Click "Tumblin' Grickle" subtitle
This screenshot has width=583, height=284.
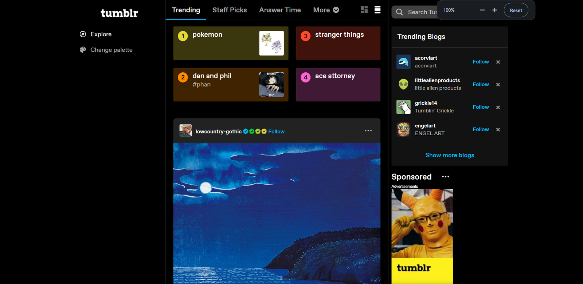click(434, 111)
